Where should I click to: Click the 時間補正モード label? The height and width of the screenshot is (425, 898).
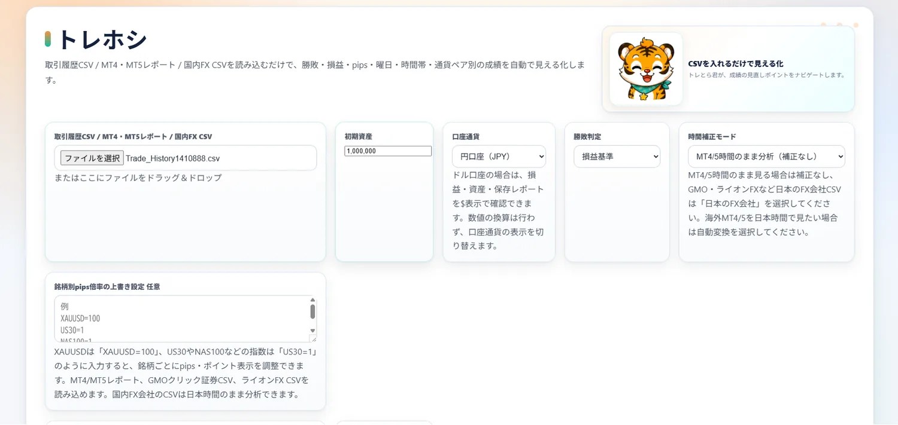coord(712,137)
